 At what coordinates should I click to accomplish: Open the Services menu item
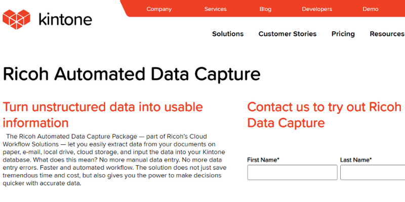(x=216, y=9)
